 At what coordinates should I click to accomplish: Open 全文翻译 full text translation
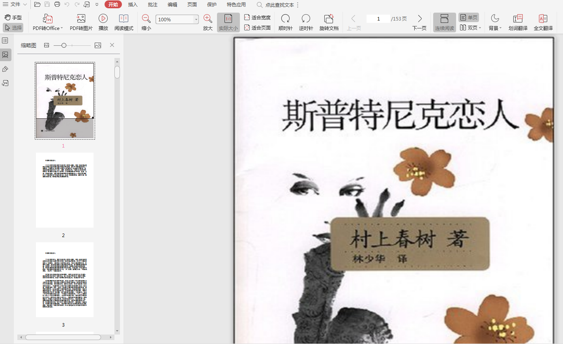(543, 22)
